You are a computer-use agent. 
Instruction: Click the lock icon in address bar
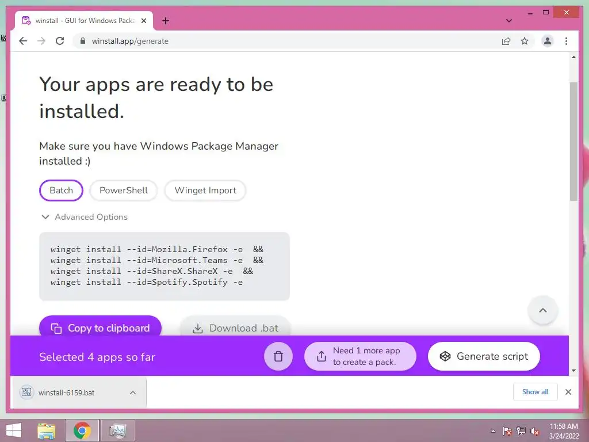click(83, 41)
